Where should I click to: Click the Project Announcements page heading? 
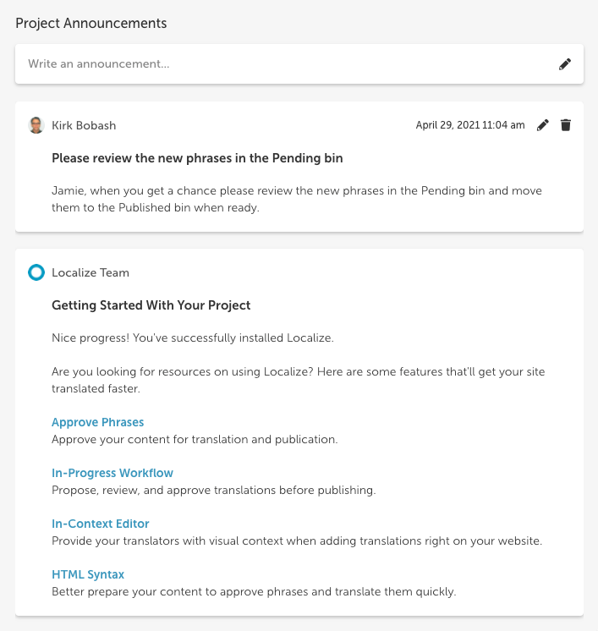(91, 24)
